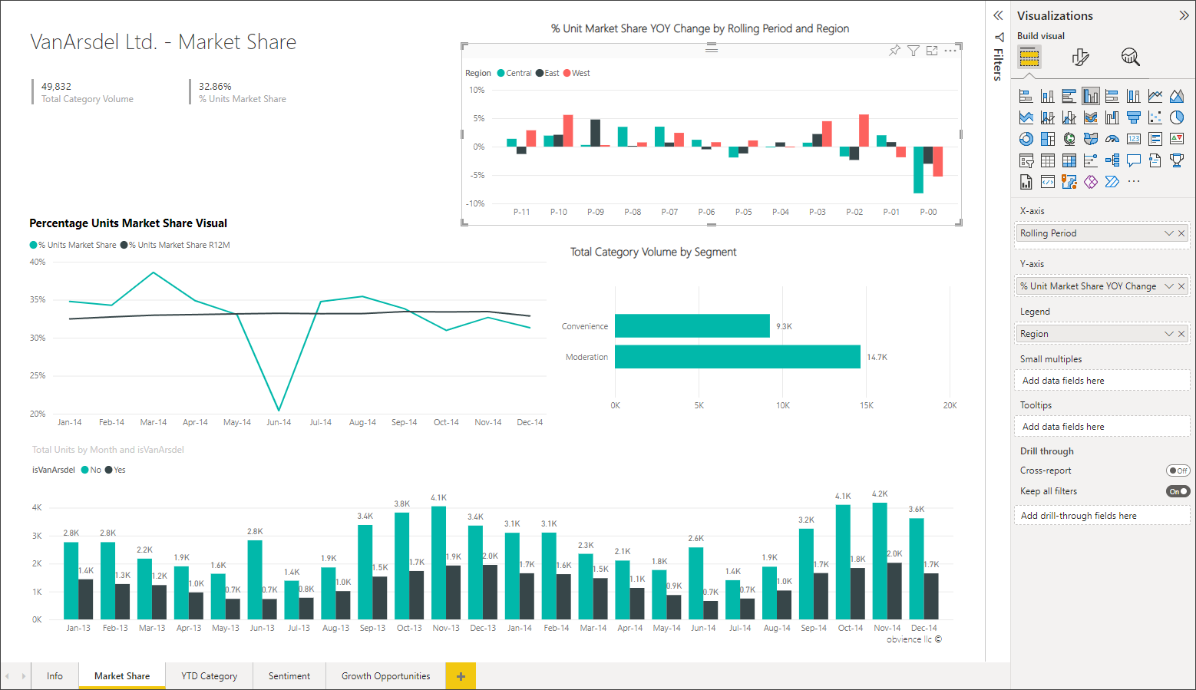The width and height of the screenshot is (1196, 690).
Task: Add a new page with plus button
Action: tap(461, 676)
